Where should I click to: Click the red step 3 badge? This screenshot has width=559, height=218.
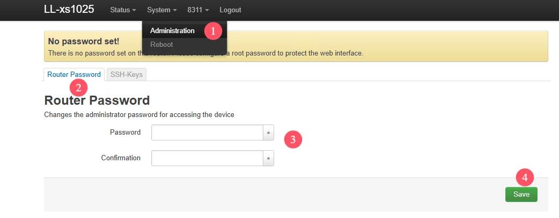click(x=293, y=139)
